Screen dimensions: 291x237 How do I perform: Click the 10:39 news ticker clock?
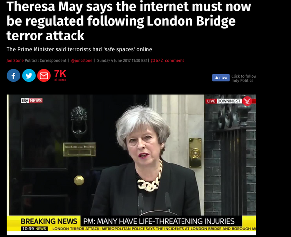(x=34, y=229)
